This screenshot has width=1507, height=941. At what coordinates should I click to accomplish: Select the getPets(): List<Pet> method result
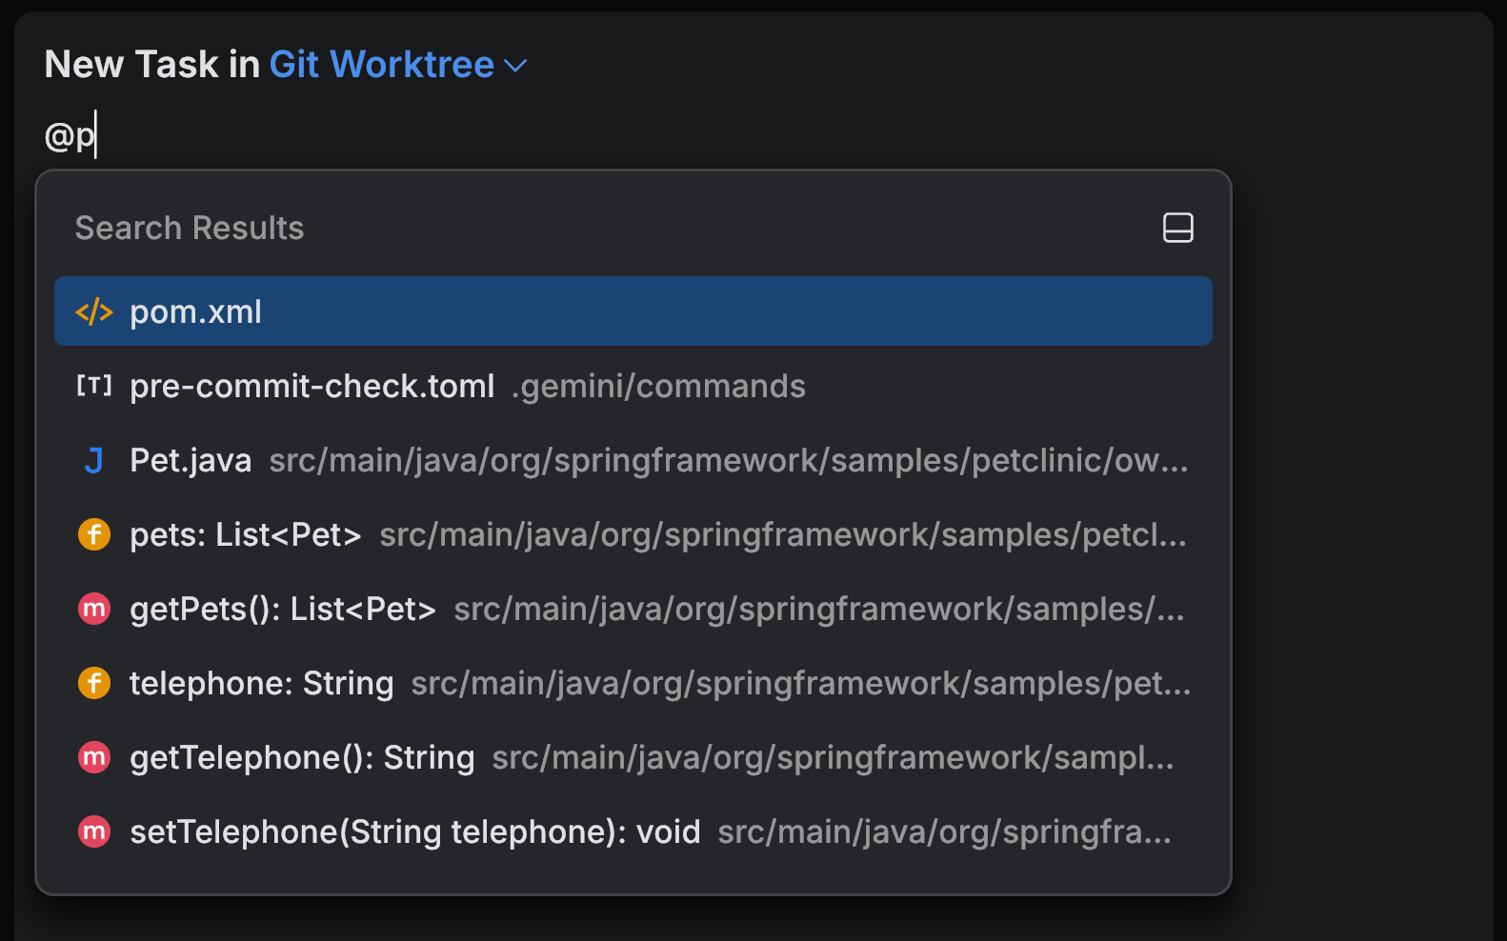coord(633,609)
